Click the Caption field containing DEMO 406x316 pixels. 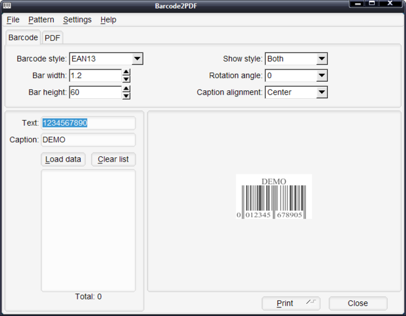89,140
